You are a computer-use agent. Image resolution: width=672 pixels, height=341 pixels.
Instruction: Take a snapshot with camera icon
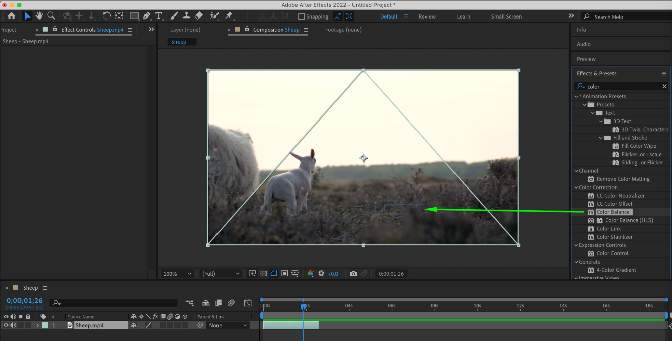[353, 274]
